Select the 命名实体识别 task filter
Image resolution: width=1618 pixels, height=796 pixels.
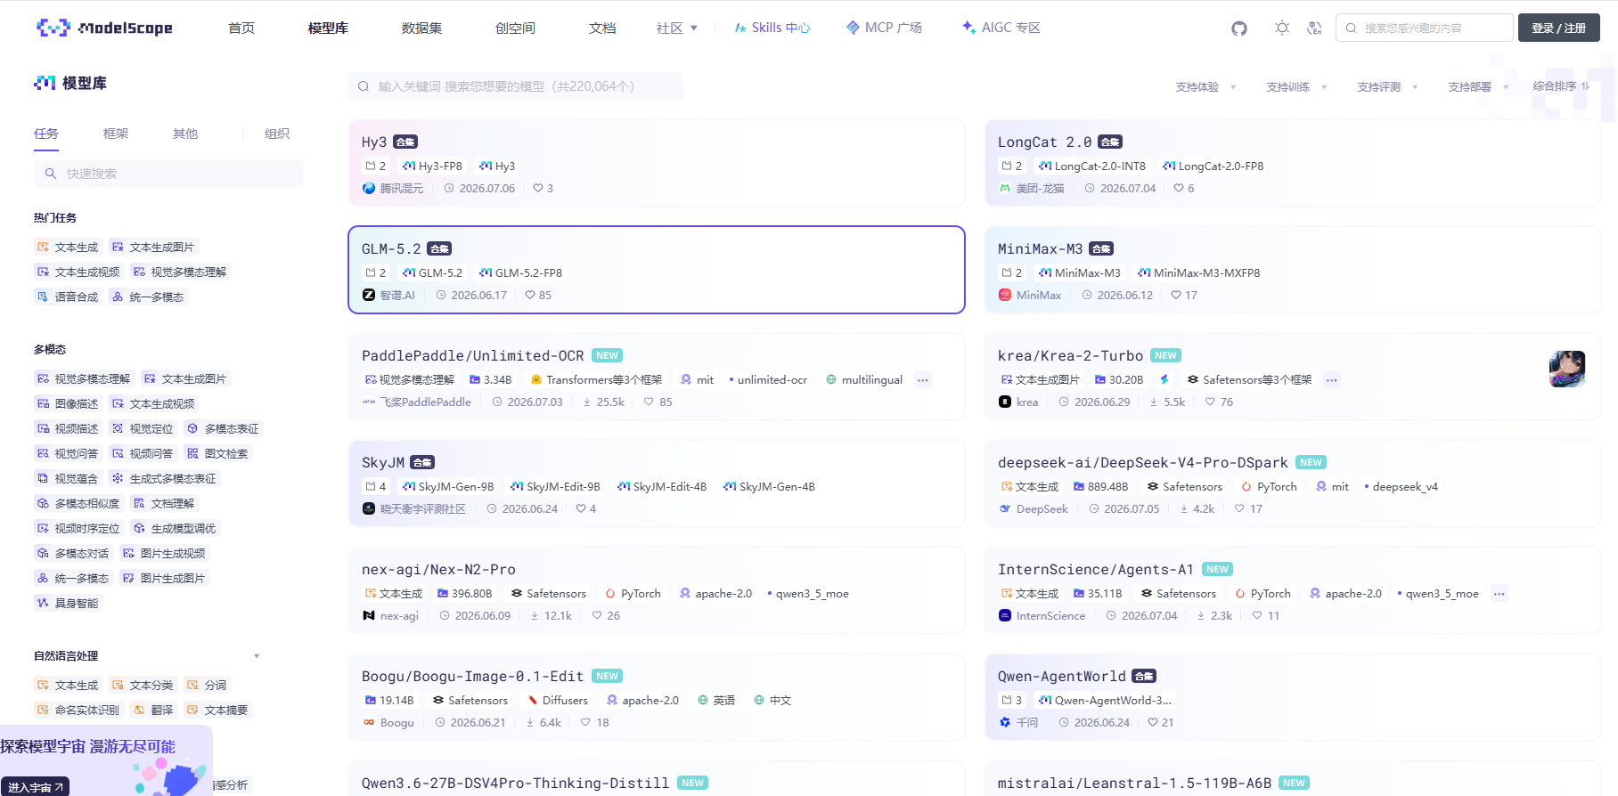(x=78, y=711)
